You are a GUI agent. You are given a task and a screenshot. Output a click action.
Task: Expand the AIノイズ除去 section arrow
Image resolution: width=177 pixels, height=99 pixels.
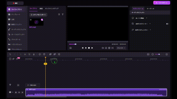tap(147, 18)
